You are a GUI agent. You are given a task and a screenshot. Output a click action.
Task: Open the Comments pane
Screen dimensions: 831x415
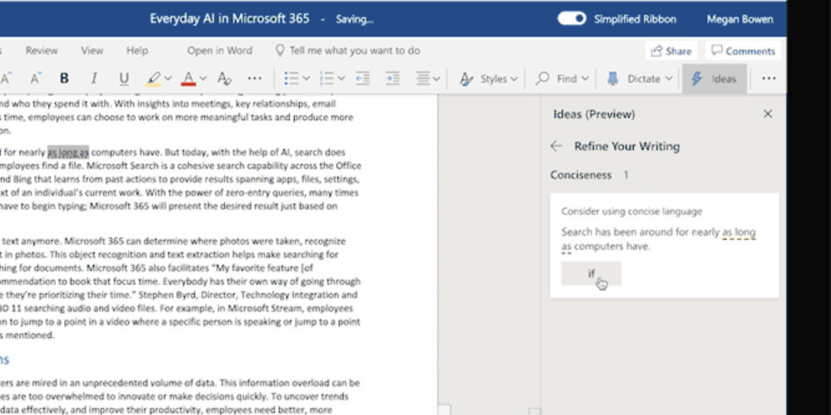tap(743, 51)
